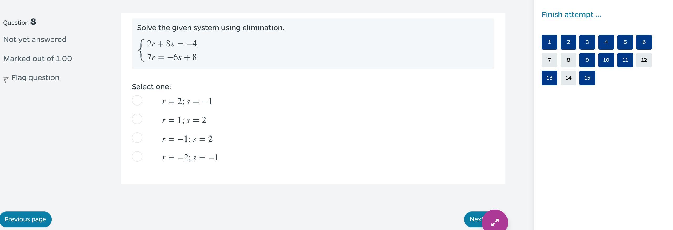673x230 pixels.
Task: Jump to question 10
Action: click(606, 60)
